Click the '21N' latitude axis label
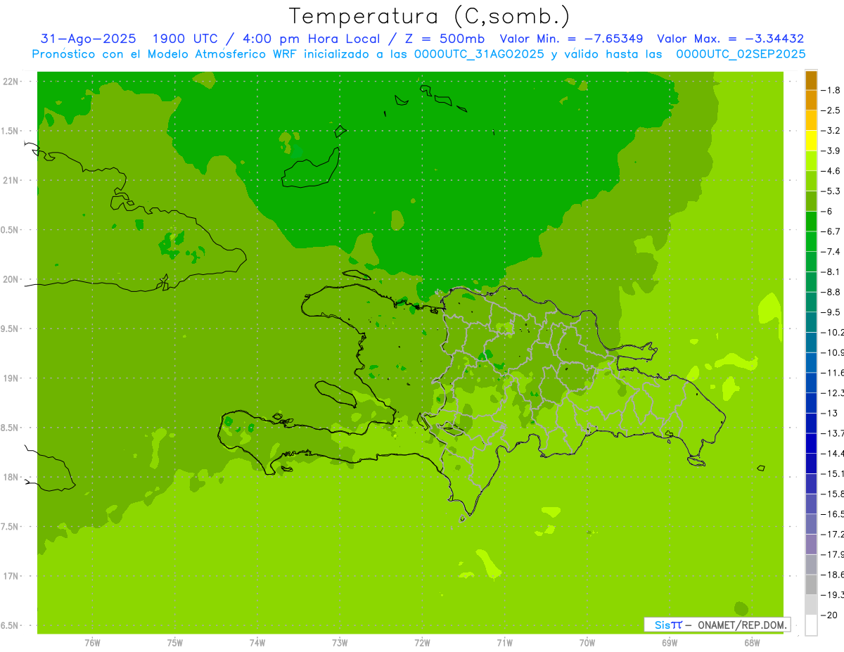Viewport: 844px width, 652px height. point(11,180)
